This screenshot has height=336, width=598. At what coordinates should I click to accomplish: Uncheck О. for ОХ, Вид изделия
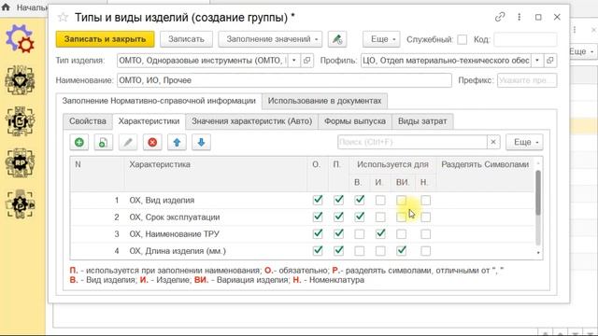(318, 200)
